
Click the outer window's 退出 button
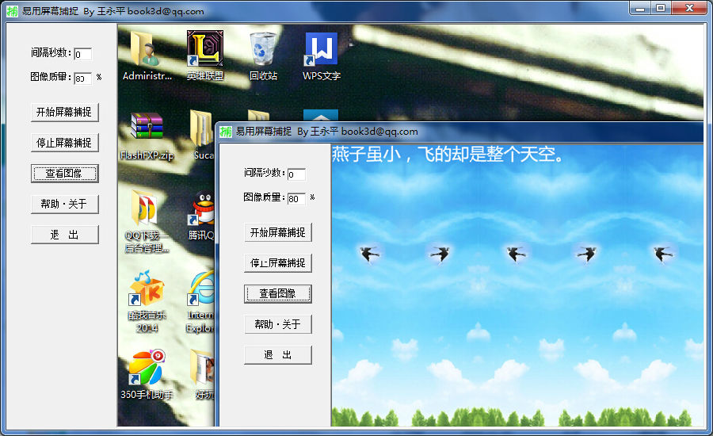(x=65, y=235)
